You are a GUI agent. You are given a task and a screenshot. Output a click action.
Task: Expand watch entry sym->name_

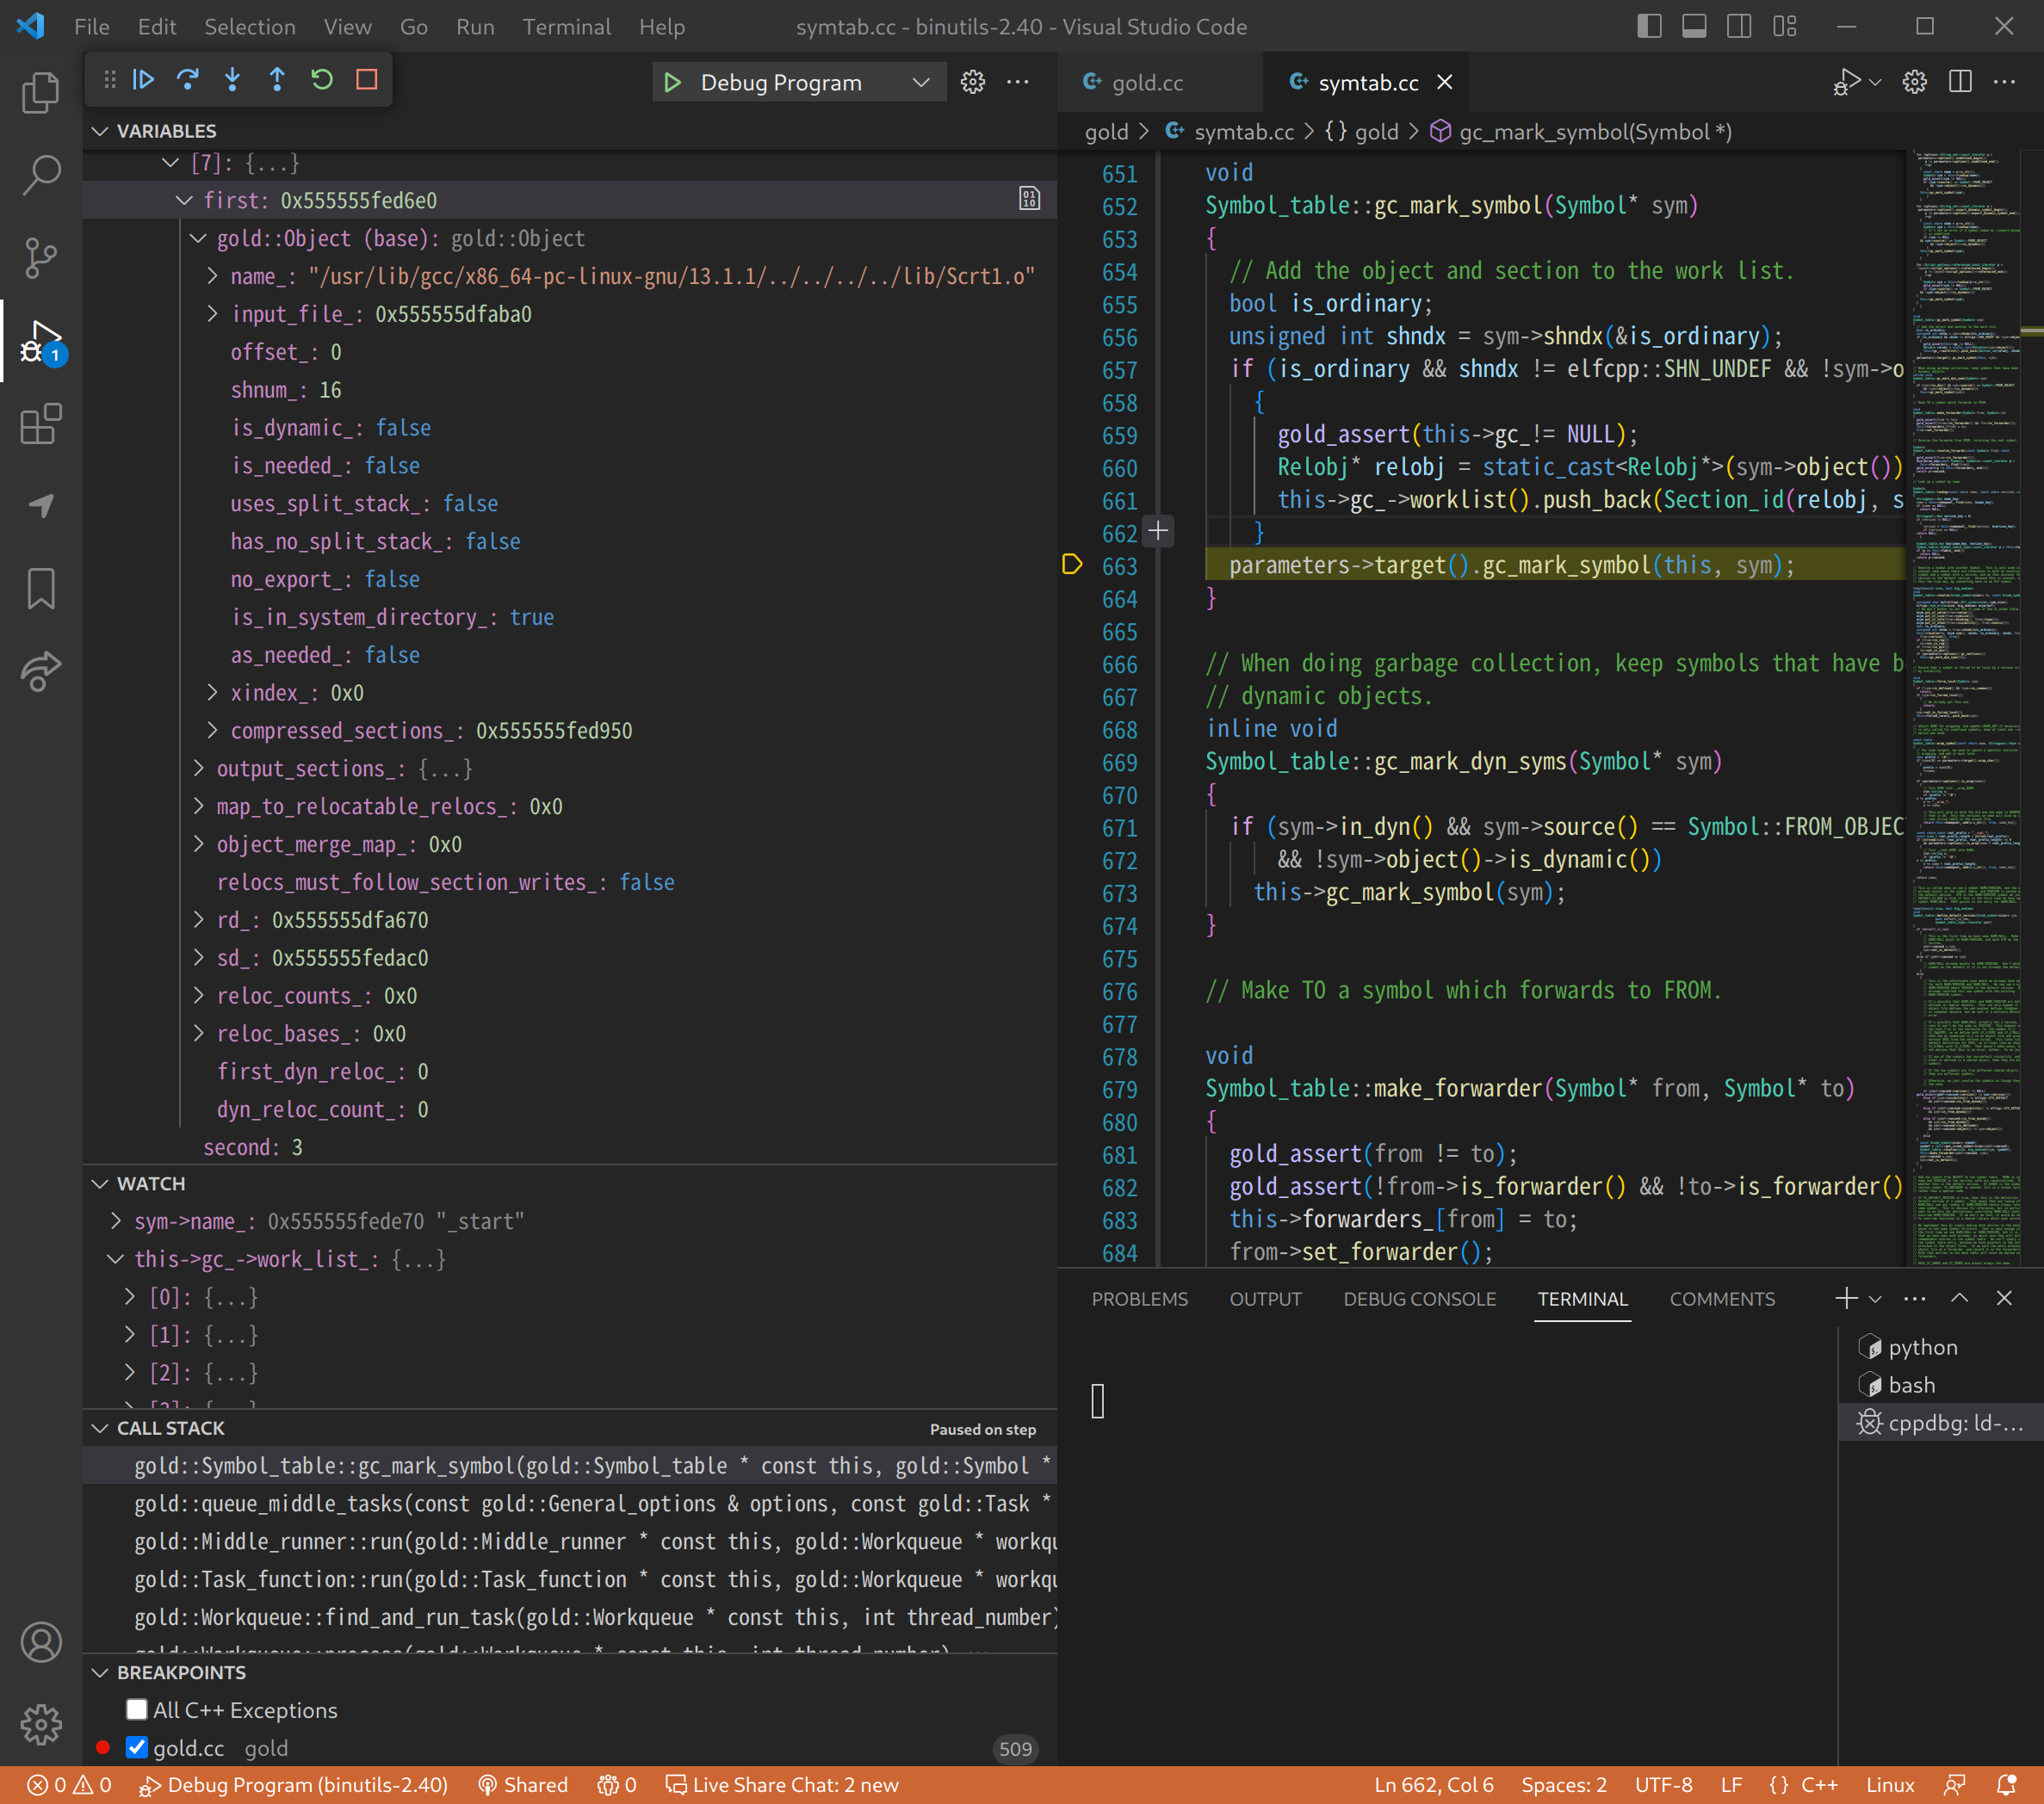coord(116,1221)
